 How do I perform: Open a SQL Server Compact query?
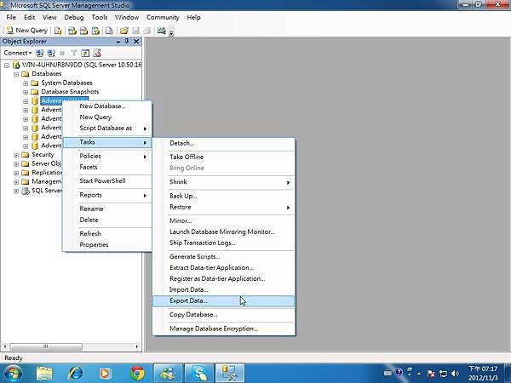[x=109, y=31]
